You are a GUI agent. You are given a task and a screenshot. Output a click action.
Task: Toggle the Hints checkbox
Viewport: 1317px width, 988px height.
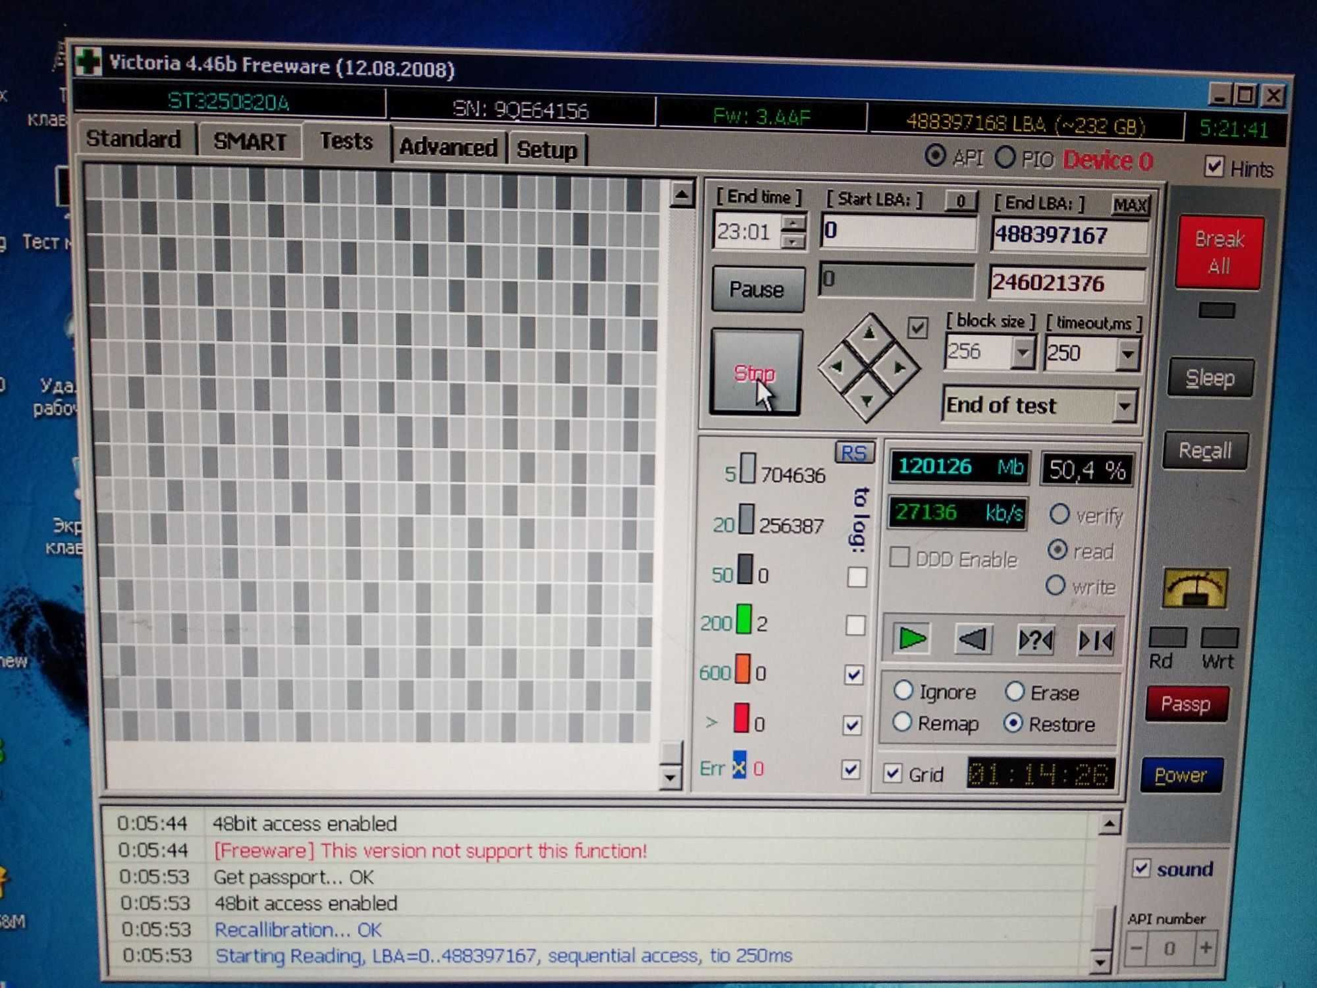pyautogui.click(x=1214, y=167)
